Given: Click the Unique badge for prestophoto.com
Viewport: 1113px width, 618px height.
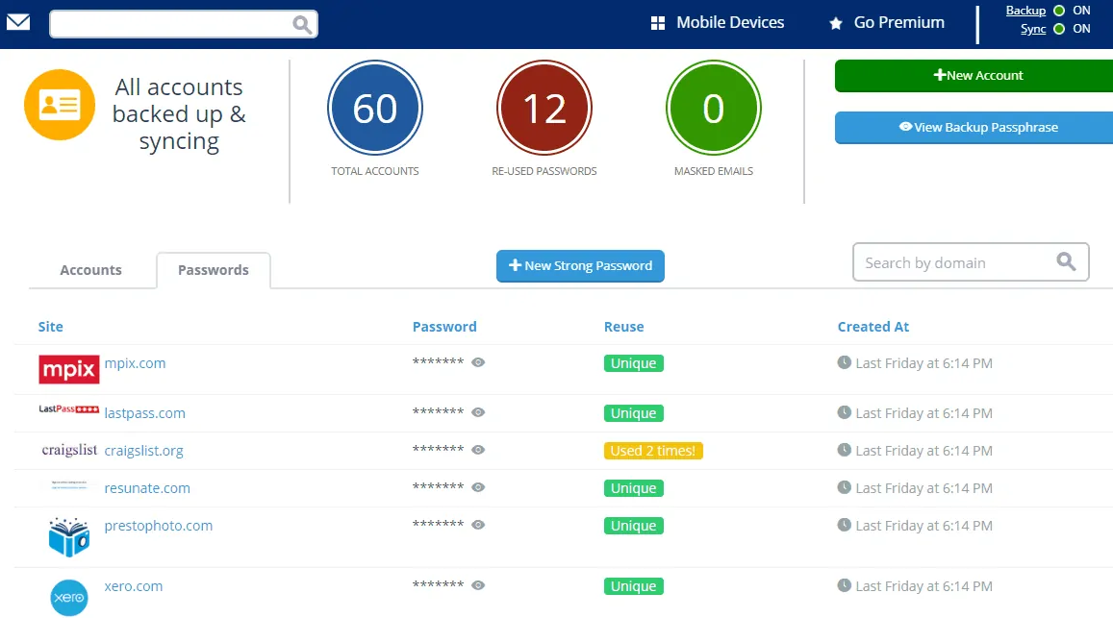Looking at the screenshot, I should pyautogui.click(x=634, y=526).
